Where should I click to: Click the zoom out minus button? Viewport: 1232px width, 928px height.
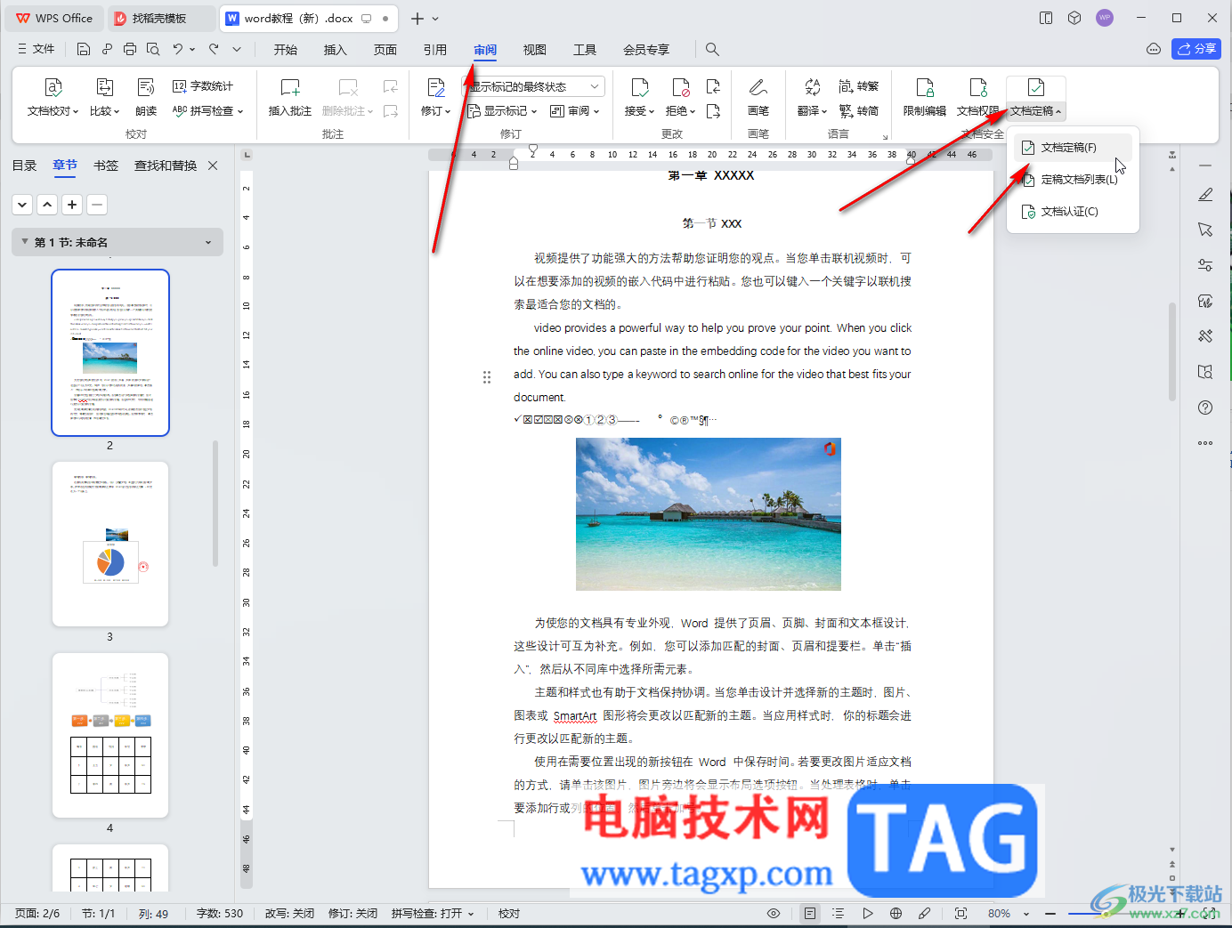1050,913
